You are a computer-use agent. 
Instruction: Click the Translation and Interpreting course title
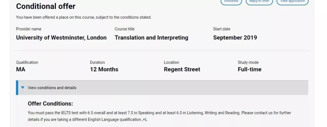151,38
